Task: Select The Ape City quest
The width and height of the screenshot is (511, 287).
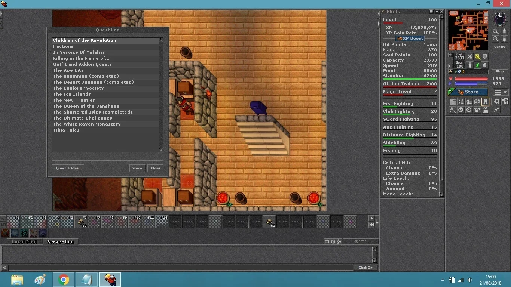Action: tap(105, 70)
